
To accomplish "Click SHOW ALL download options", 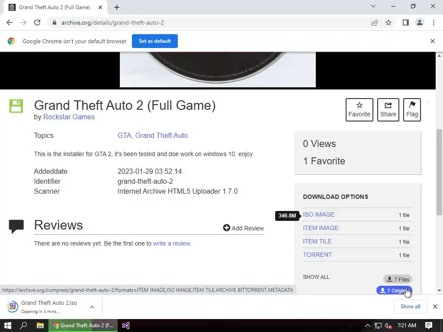I will [x=316, y=277].
